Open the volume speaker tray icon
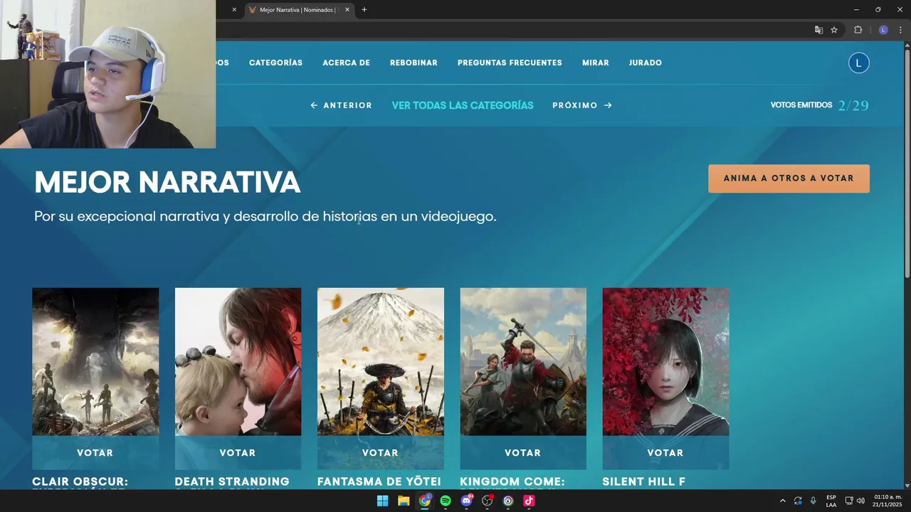Image resolution: width=911 pixels, height=512 pixels. point(860,501)
